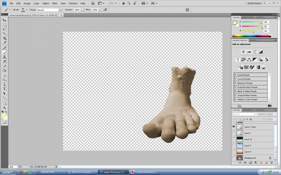Select the Paint Bucket tool
The height and width of the screenshot is (175, 281).
(5, 70)
